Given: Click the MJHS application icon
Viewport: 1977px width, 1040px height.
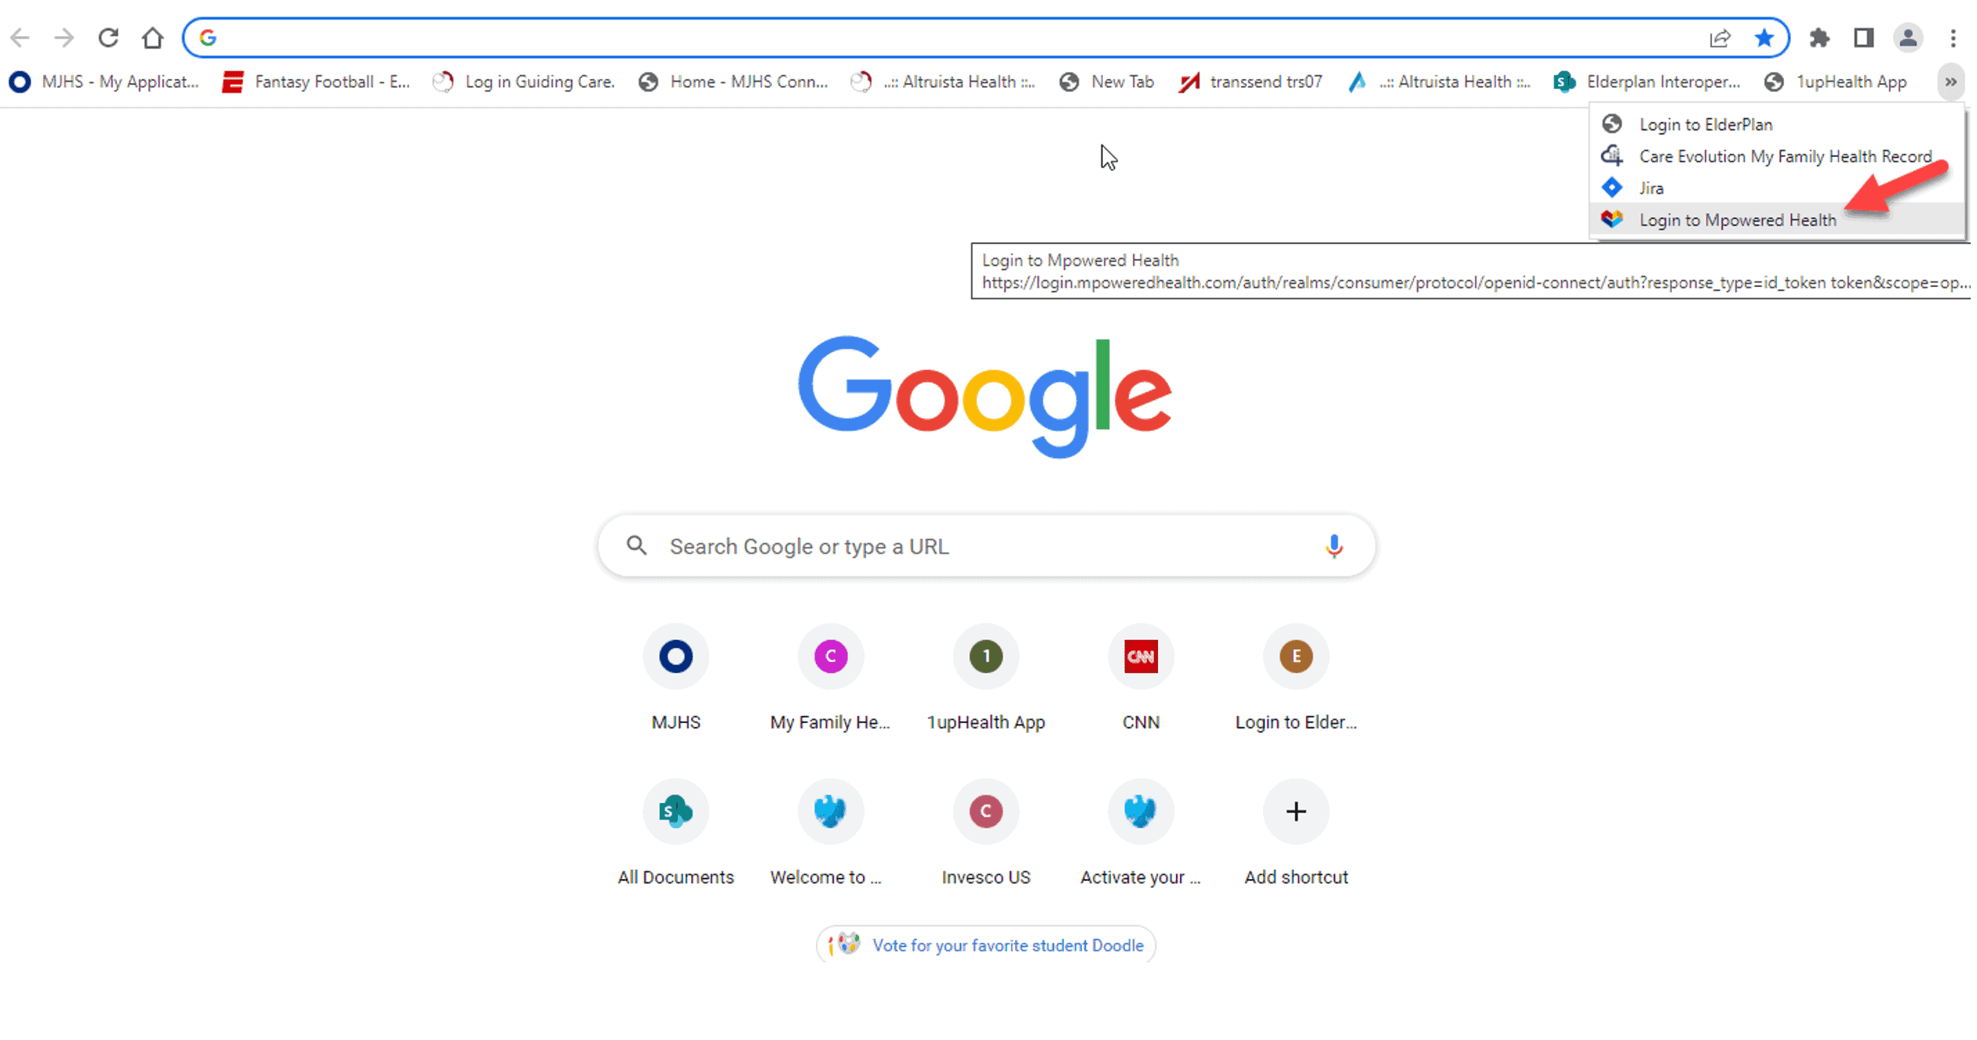Looking at the screenshot, I should (20, 82).
